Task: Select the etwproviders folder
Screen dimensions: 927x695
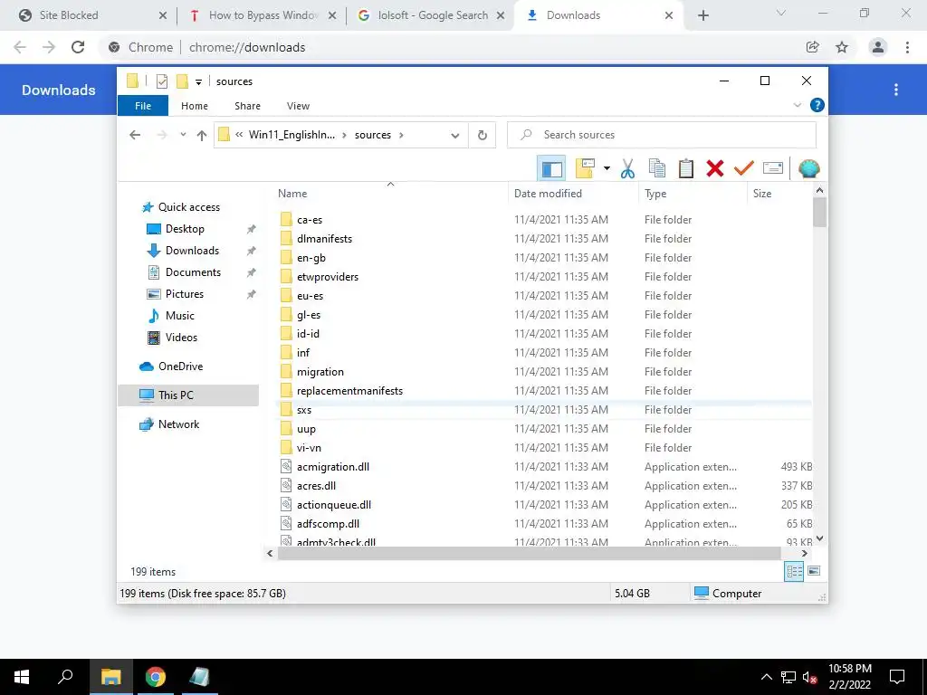Action: click(x=328, y=277)
